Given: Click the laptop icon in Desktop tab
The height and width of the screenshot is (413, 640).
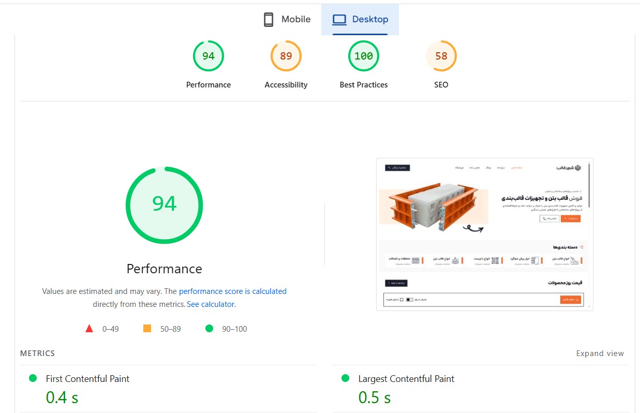Looking at the screenshot, I should [x=339, y=20].
